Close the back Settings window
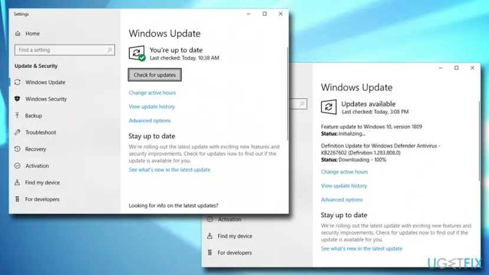This screenshot has height=275, width=489. 472,68
